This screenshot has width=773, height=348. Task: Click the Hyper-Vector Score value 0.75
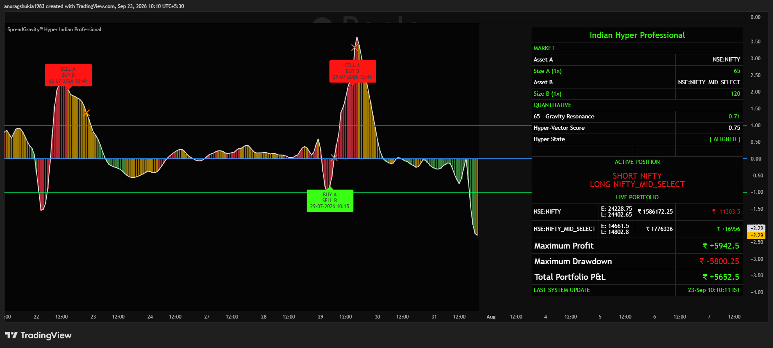[734, 128]
